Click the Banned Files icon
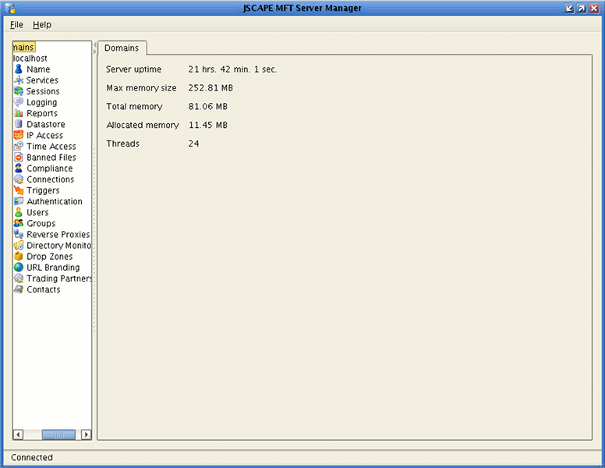 [19, 157]
